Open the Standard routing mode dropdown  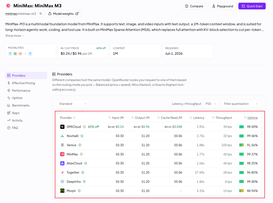[73, 104]
